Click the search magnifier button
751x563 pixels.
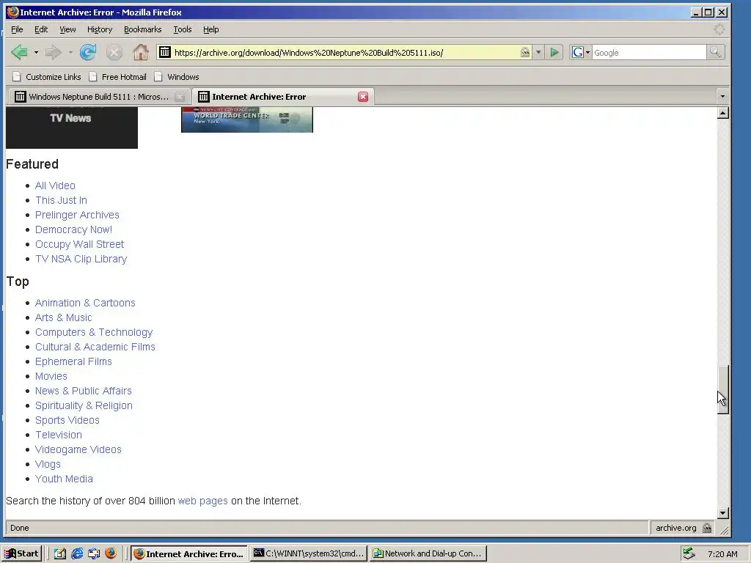715,52
